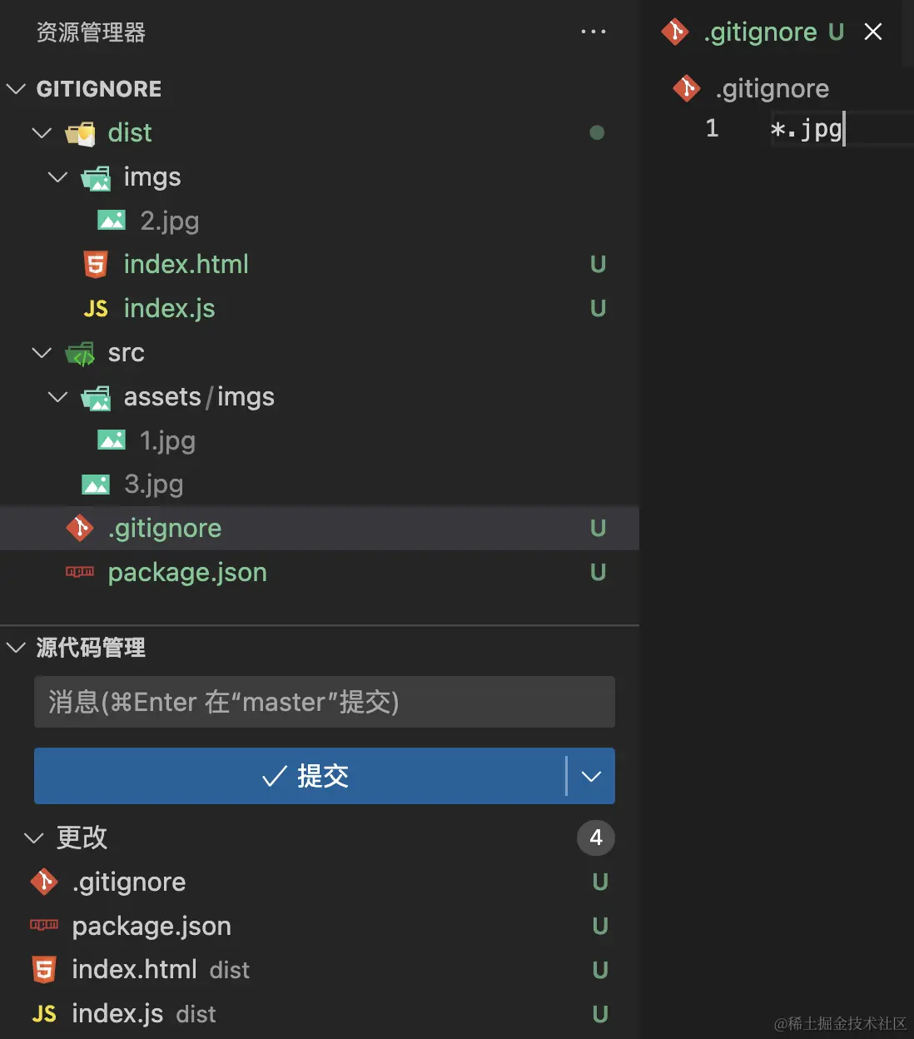Collapse the GITIGNORE root folder section

(17, 88)
